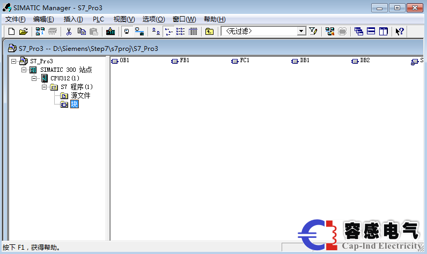Screen dimensions: 427x254
Task: Click the Accessible Nodes icon
Action: click(40, 32)
